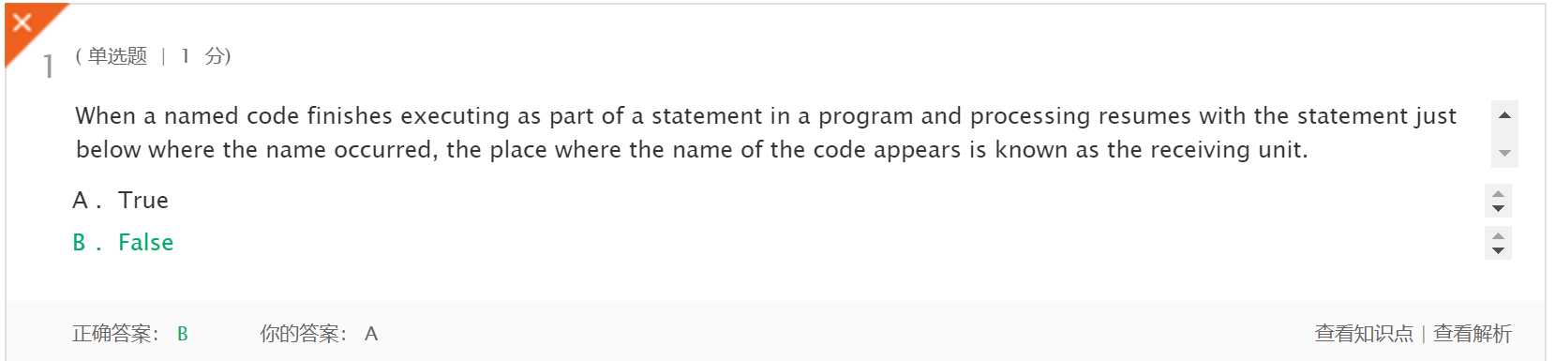Click the question statement text
Screen dimensions: 1555x361
[x=766, y=133]
